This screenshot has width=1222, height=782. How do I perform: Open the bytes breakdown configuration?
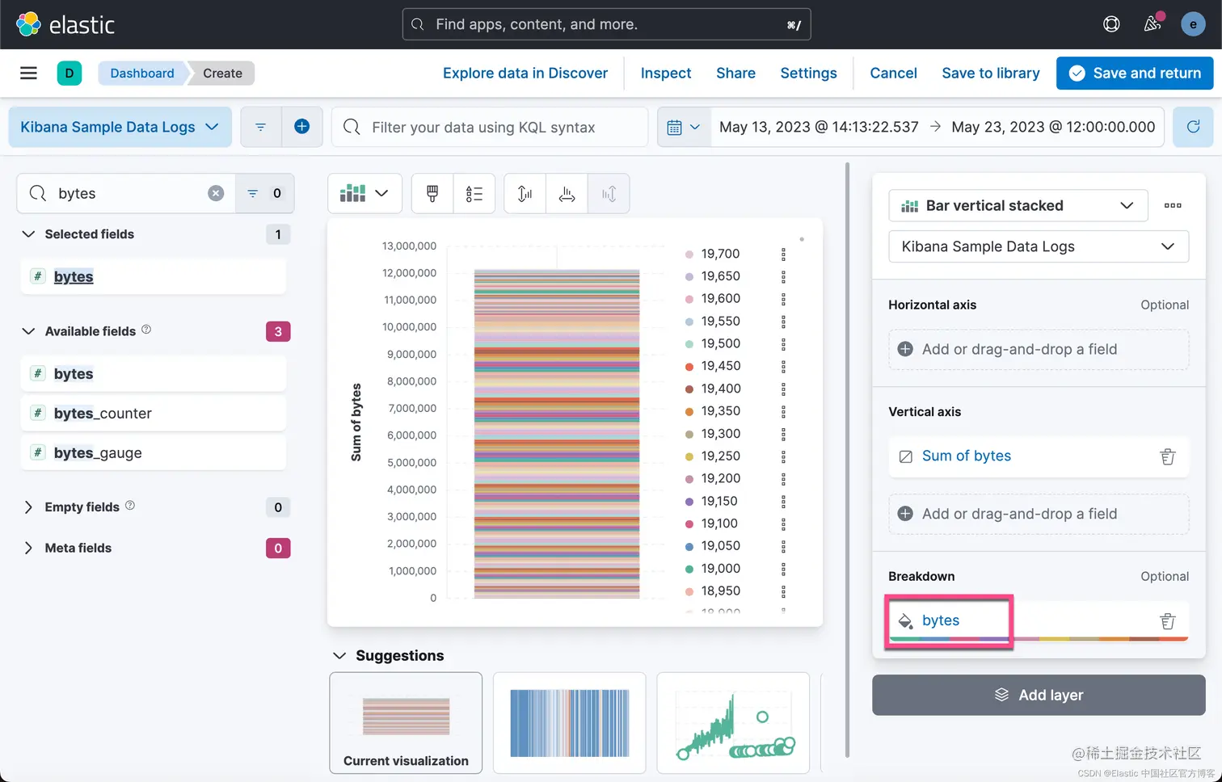coord(941,620)
